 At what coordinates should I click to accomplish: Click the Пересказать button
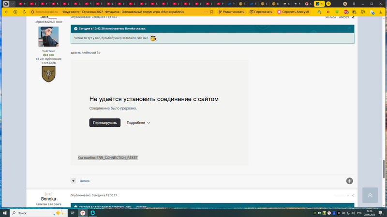261,12
